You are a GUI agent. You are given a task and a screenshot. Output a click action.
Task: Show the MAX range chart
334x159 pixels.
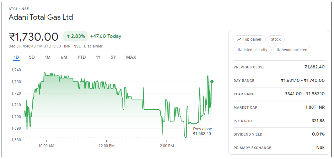(131, 57)
